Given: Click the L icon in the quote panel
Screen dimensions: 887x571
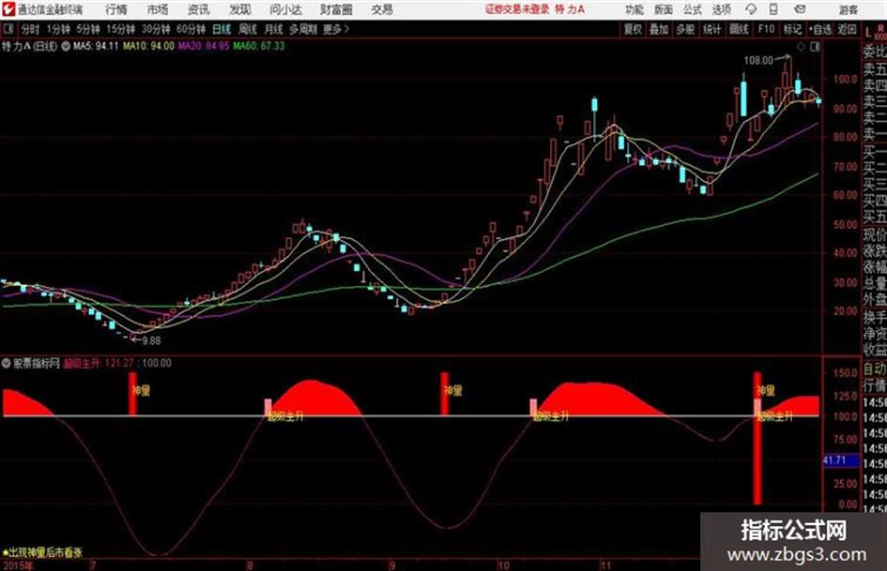Looking at the screenshot, I should (x=868, y=34).
